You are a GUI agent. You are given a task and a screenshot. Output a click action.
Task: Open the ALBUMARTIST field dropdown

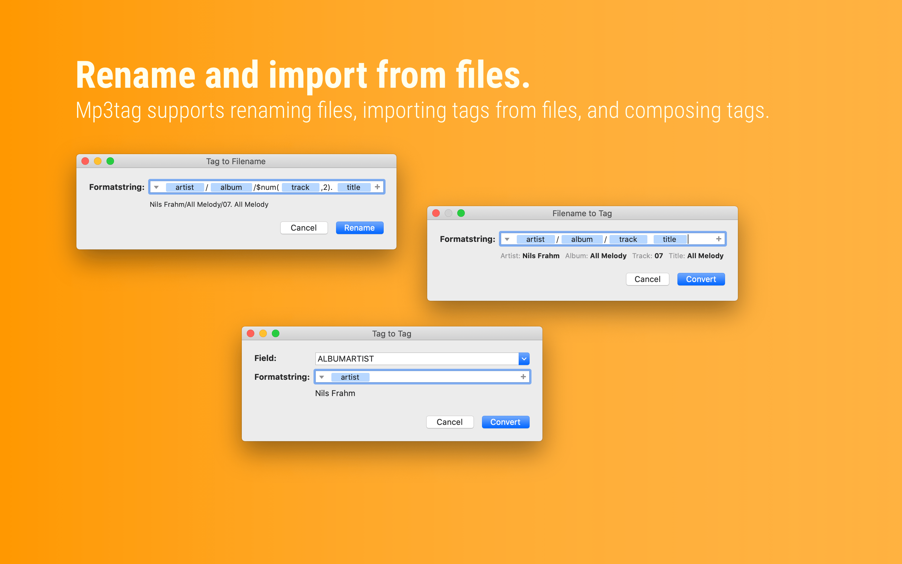(x=524, y=359)
